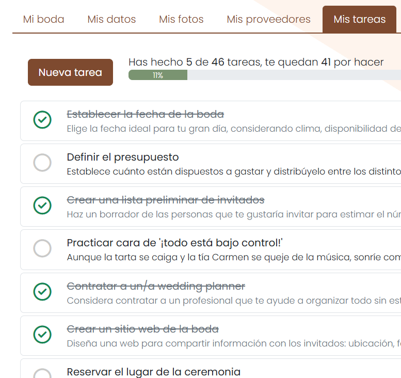Click the 'Has hecho 5 de 46 tareas' summary
The image size is (401, 378).
coord(256,62)
